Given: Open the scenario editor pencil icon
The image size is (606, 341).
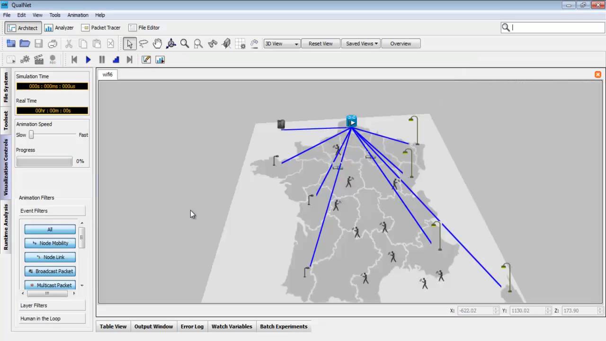Looking at the screenshot, I should pos(146,60).
